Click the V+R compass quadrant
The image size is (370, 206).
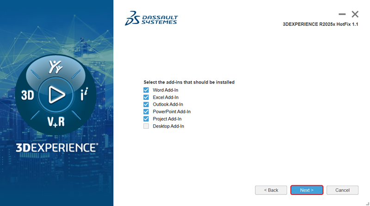[56, 122]
